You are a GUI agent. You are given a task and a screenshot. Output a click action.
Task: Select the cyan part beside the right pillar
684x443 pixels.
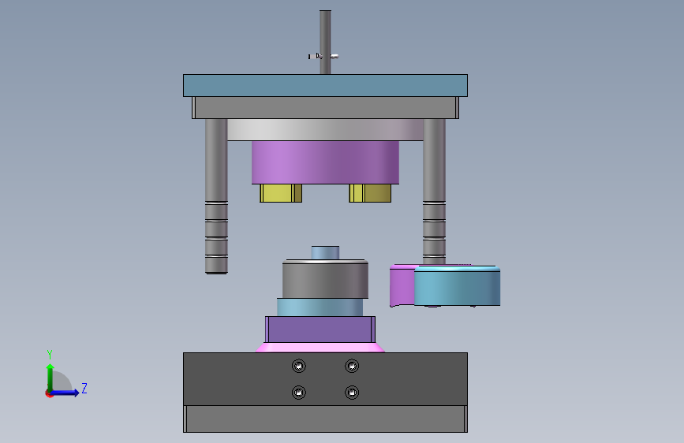pos(457,286)
